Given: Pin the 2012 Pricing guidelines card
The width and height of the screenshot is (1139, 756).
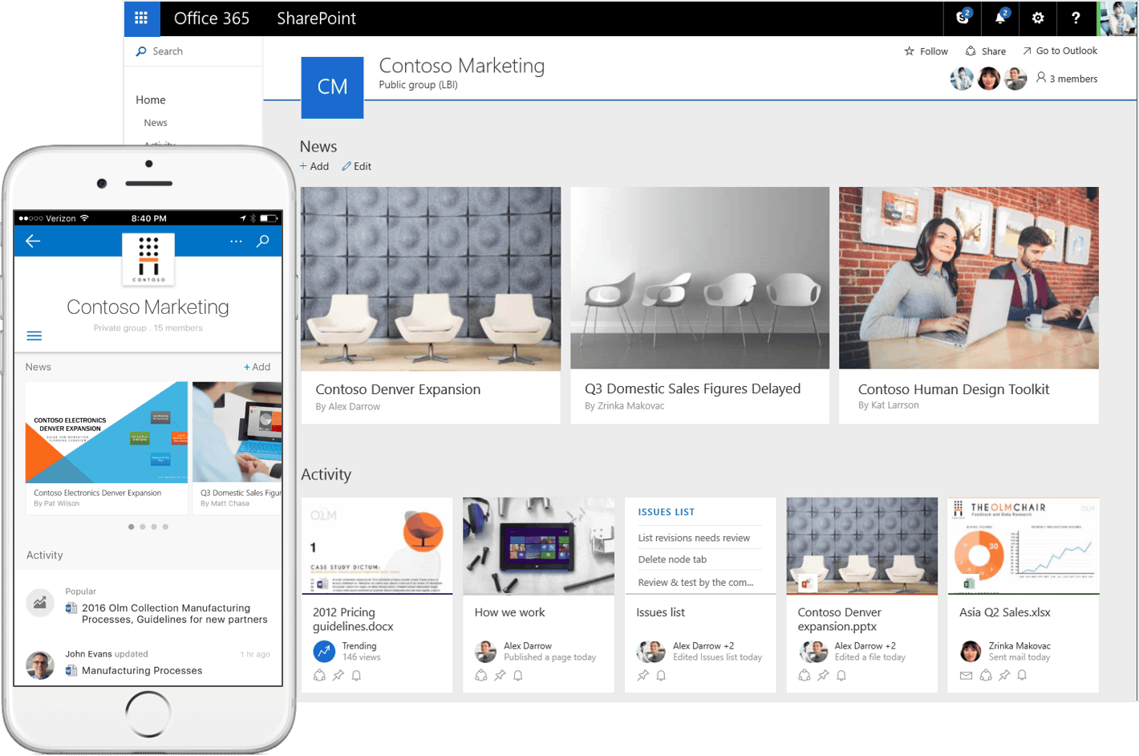Looking at the screenshot, I should [338, 676].
